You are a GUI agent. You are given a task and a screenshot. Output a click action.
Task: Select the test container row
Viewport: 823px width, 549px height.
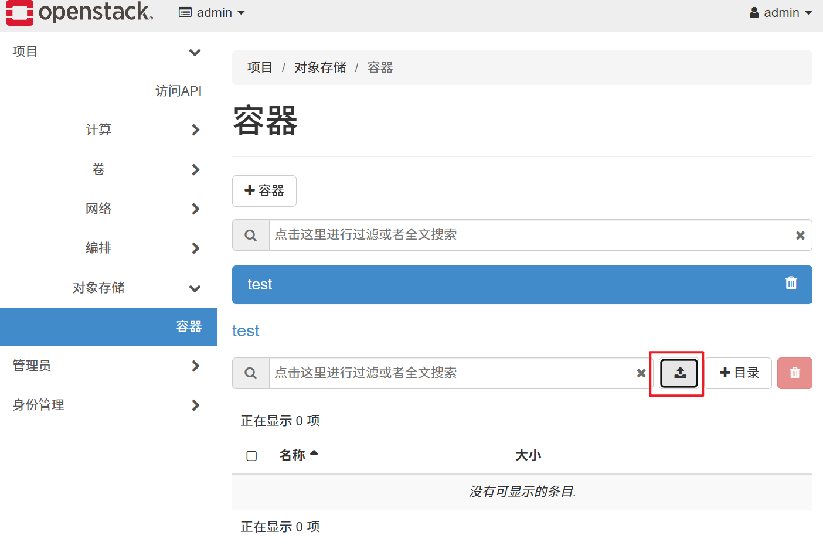522,284
